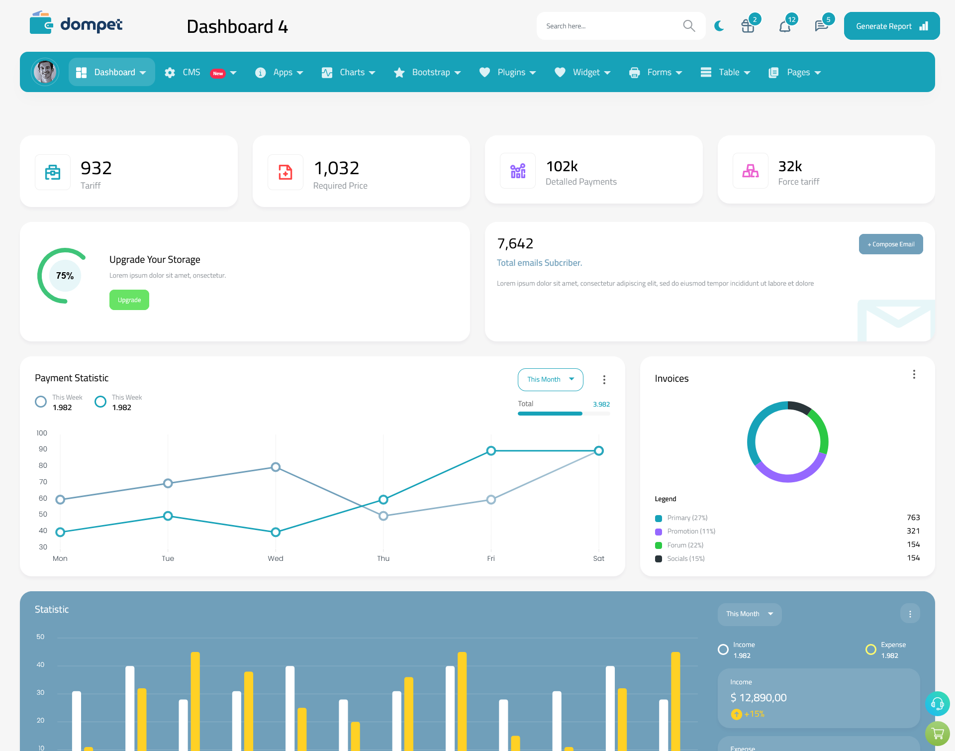Viewport: 955px width, 751px height.
Task: Click the Tariff briefcase icon
Action: click(52, 170)
